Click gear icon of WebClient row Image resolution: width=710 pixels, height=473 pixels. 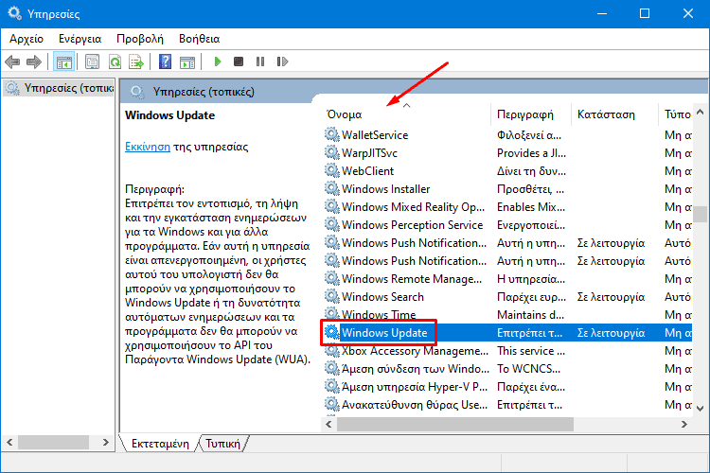pyautogui.click(x=332, y=170)
